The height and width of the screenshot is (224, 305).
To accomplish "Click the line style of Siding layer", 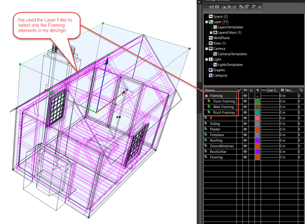I will [x=270, y=124].
